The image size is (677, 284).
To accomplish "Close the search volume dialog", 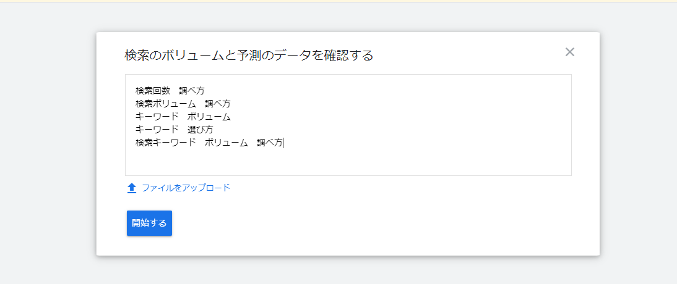I will click(x=569, y=52).
